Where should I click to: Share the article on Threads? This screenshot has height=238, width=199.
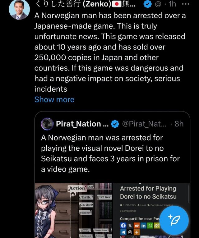[130, 232]
